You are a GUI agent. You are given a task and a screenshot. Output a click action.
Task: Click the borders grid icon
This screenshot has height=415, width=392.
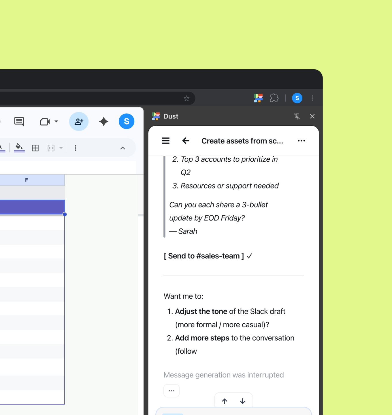point(35,148)
